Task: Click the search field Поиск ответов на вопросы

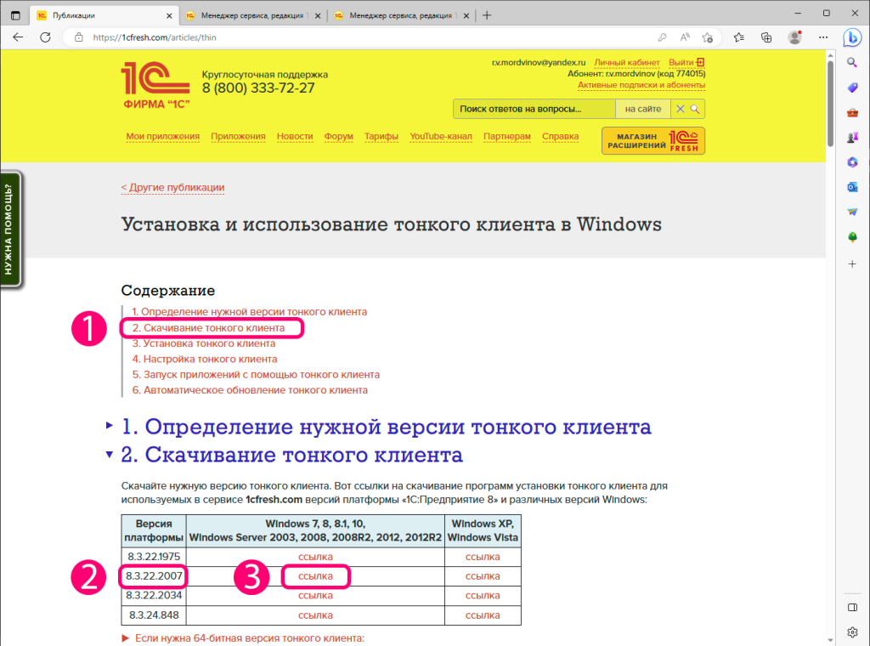Action: (533, 109)
